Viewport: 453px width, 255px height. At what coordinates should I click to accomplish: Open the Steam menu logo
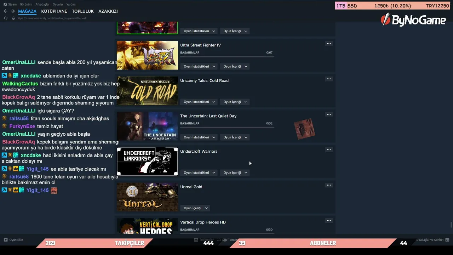pyautogui.click(x=5, y=4)
